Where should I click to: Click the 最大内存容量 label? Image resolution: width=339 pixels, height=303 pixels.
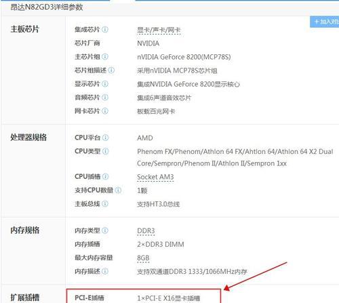[x=94, y=258]
